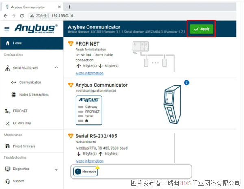Screen dimensions: 244x189
Task: Click the Files & firmware save icon
Action: 7,146
